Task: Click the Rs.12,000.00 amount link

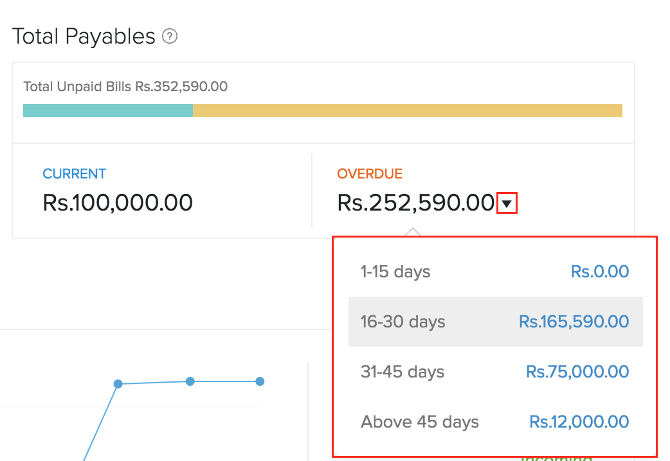Action: pyautogui.click(x=579, y=422)
